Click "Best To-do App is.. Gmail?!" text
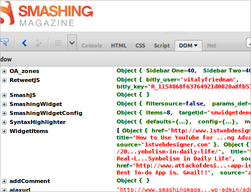The height and width of the screenshot is (192, 251). 162,172
